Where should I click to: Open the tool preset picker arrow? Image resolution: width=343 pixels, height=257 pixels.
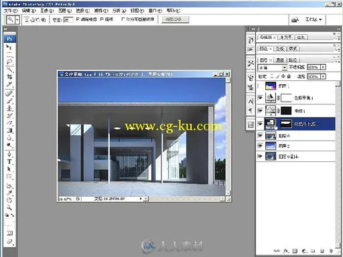coord(17,20)
